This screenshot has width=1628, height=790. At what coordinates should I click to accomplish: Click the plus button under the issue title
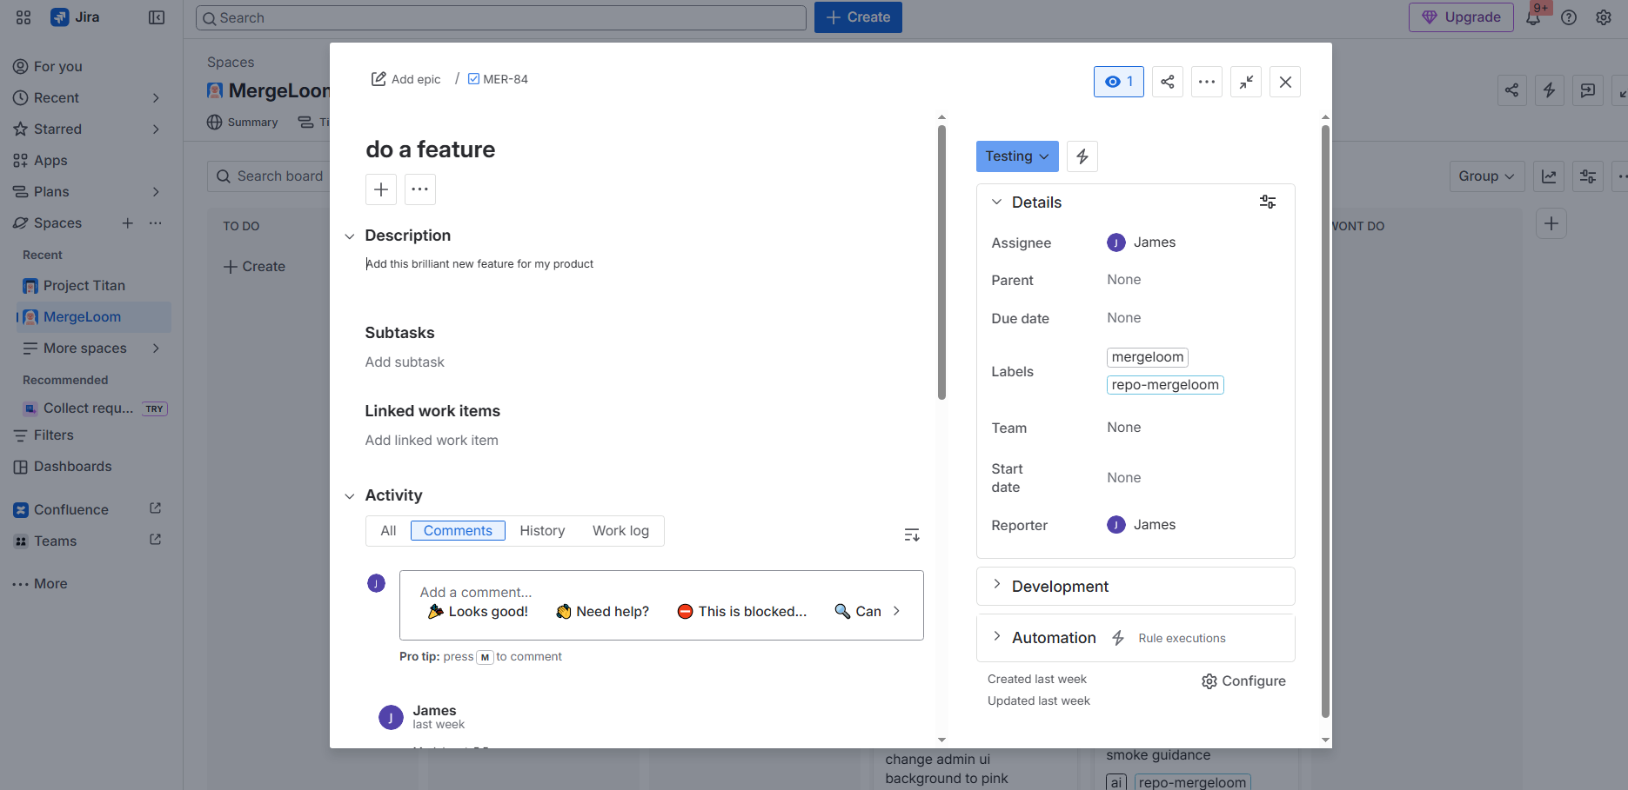click(381, 189)
